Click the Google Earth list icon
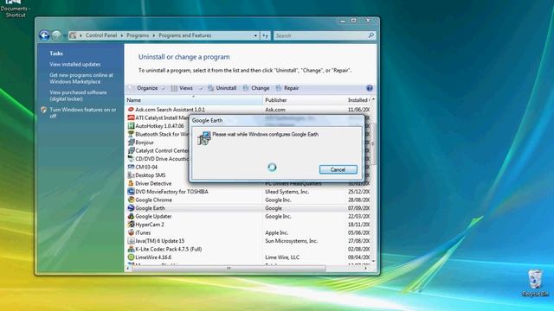 131,208
